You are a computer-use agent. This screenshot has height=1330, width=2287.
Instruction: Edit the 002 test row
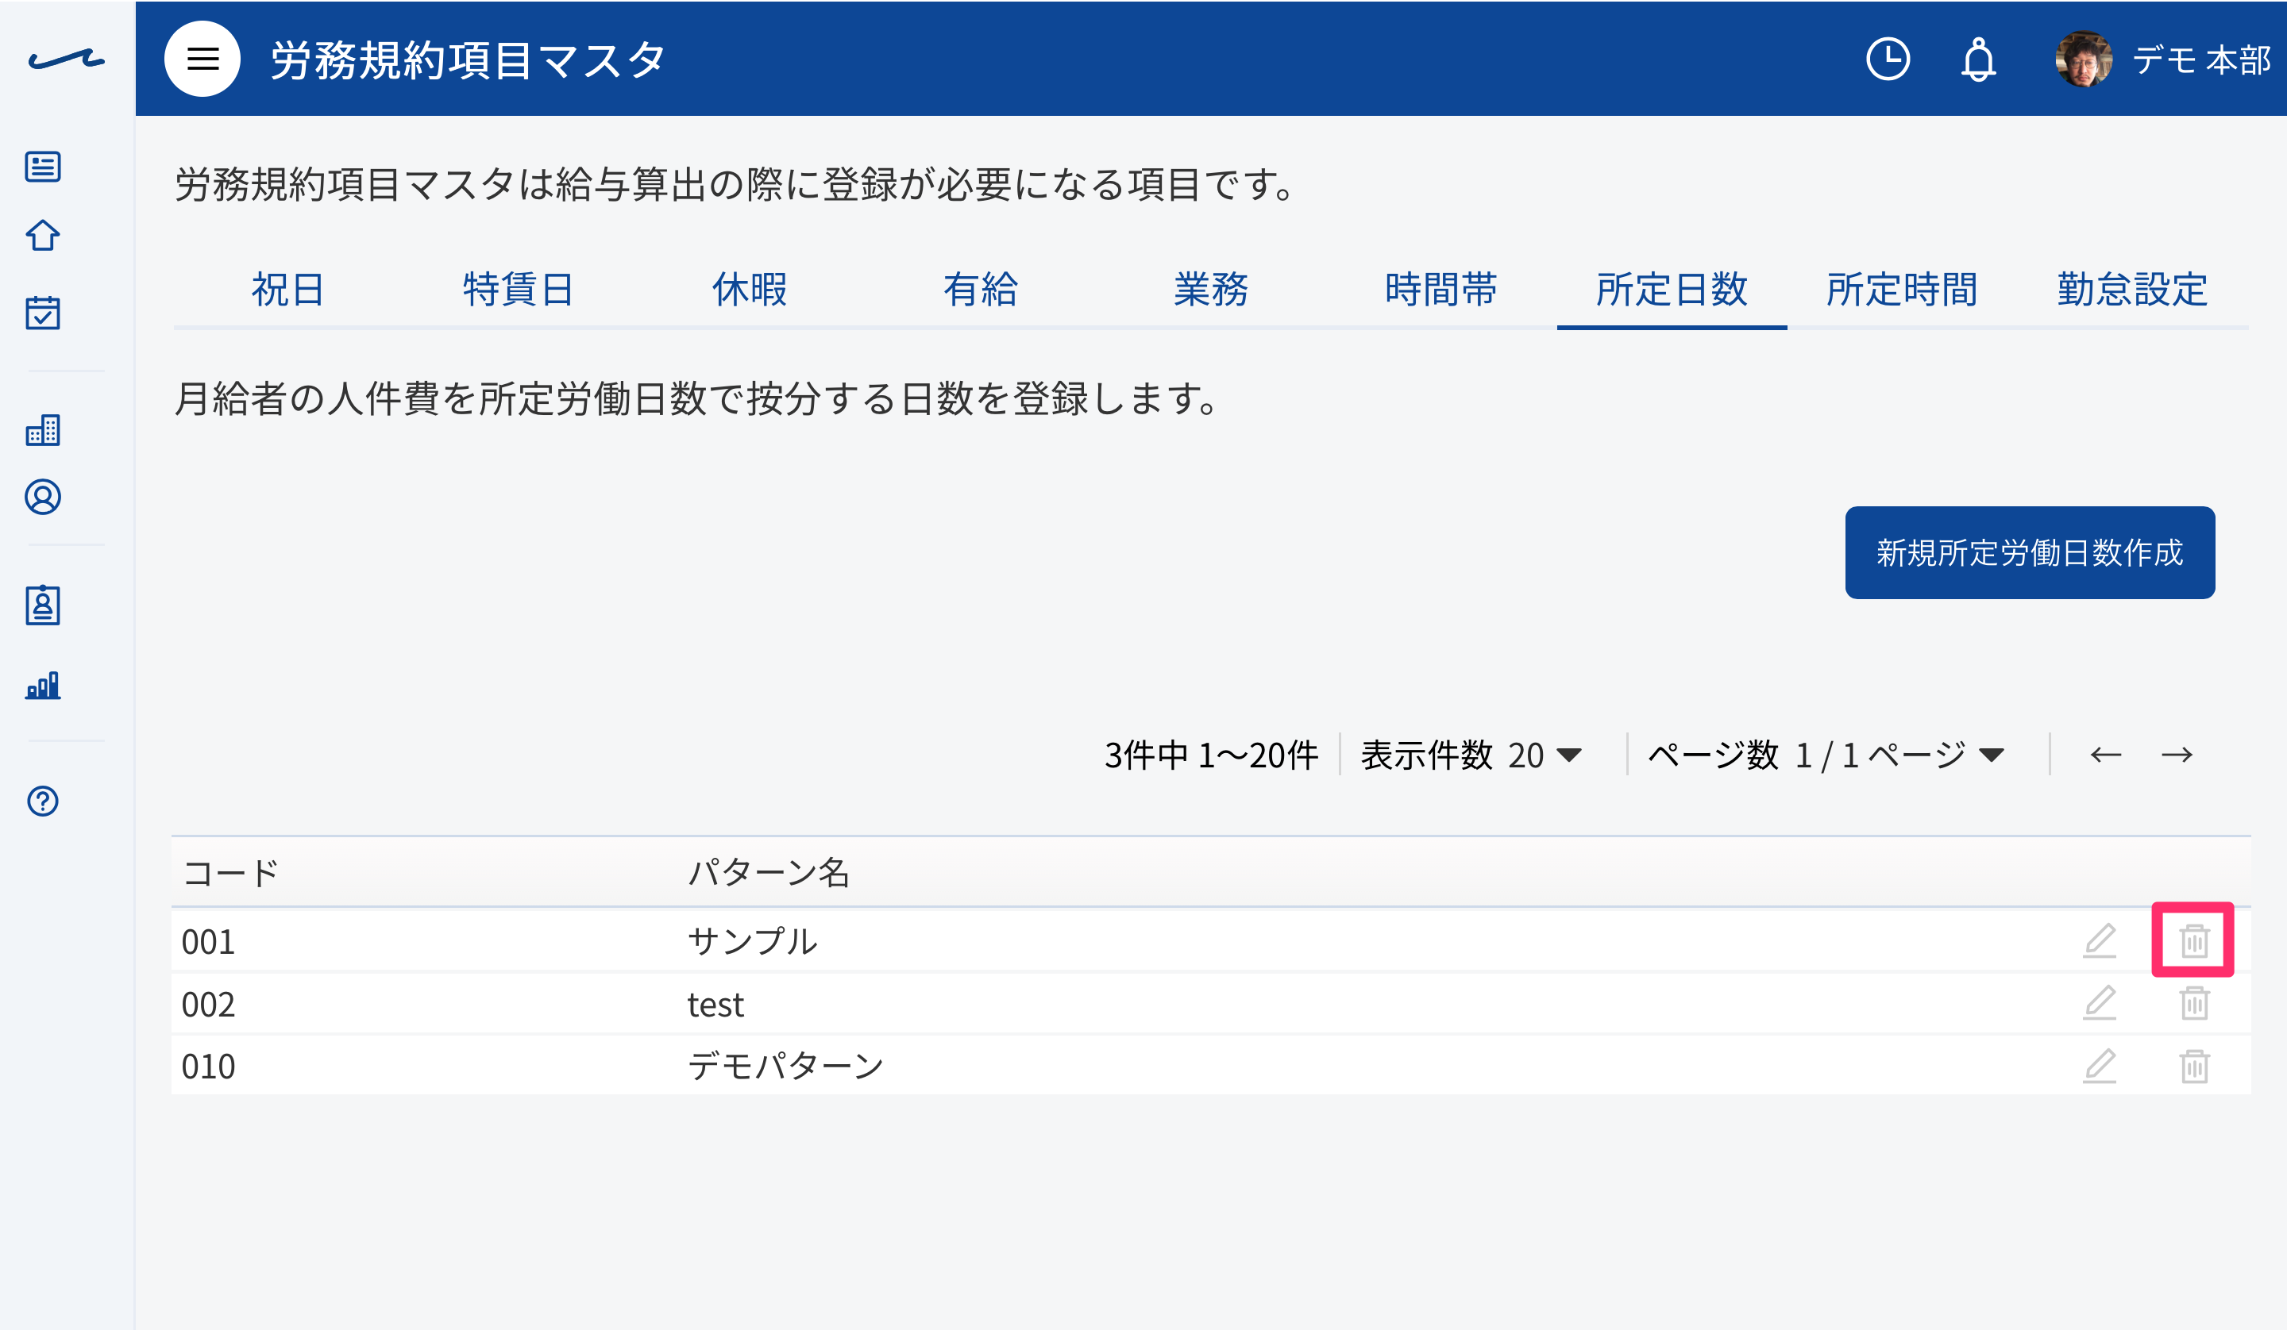click(x=2099, y=1002)
